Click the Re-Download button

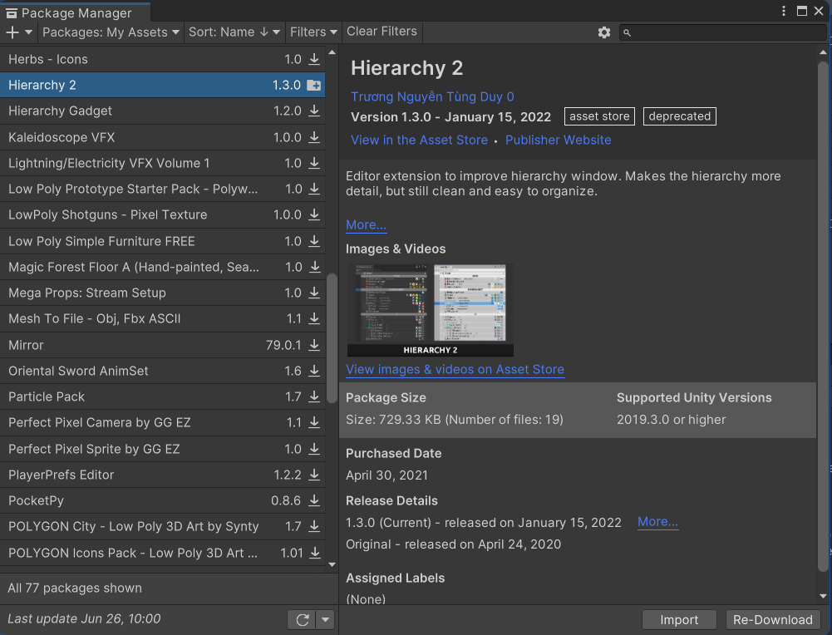773,619
